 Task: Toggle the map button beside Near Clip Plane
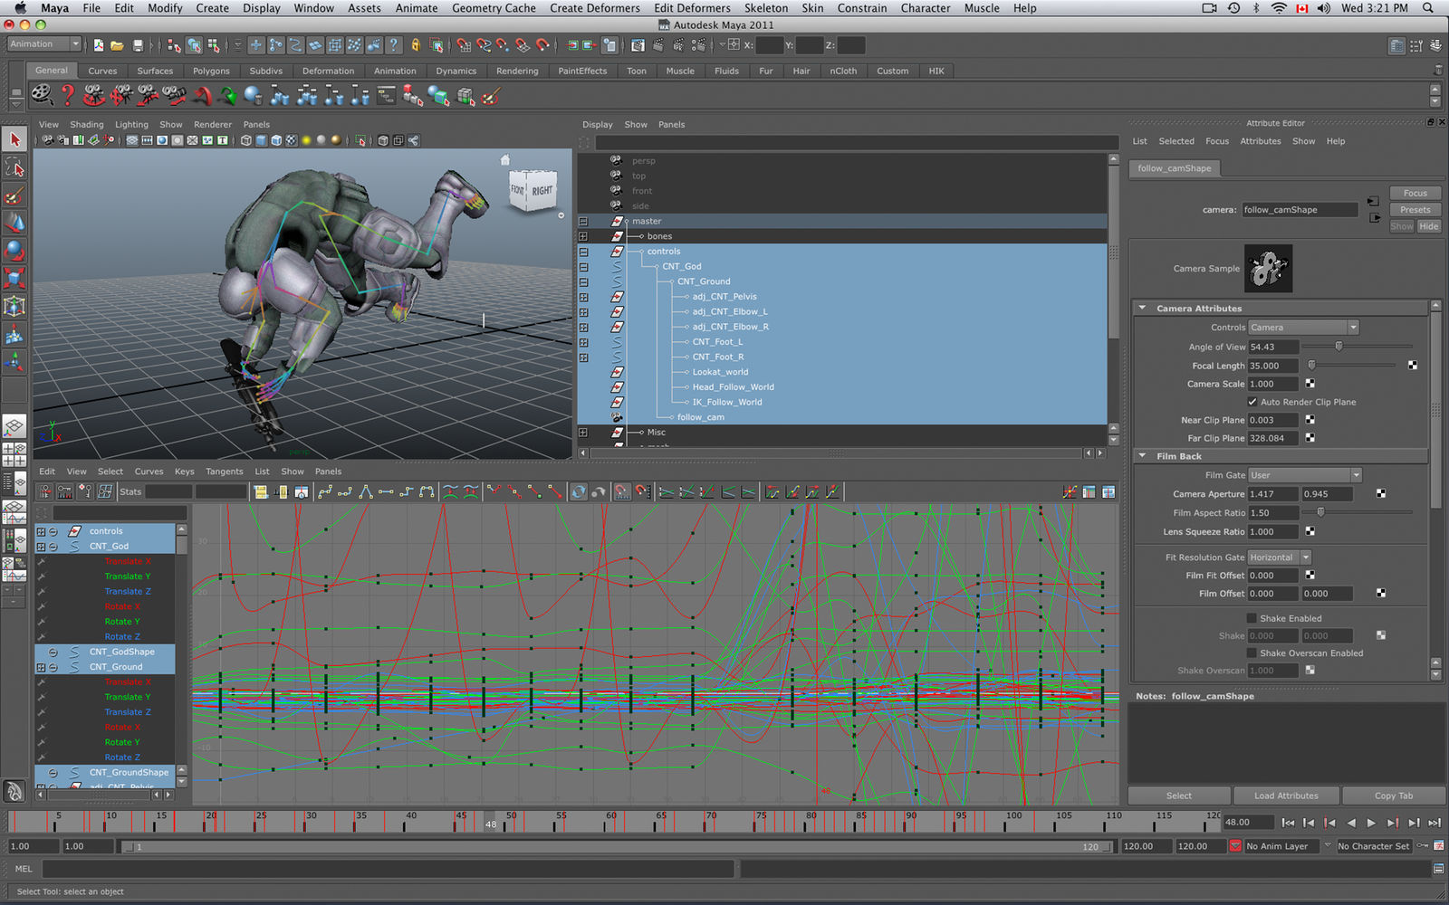point(1310,420)
